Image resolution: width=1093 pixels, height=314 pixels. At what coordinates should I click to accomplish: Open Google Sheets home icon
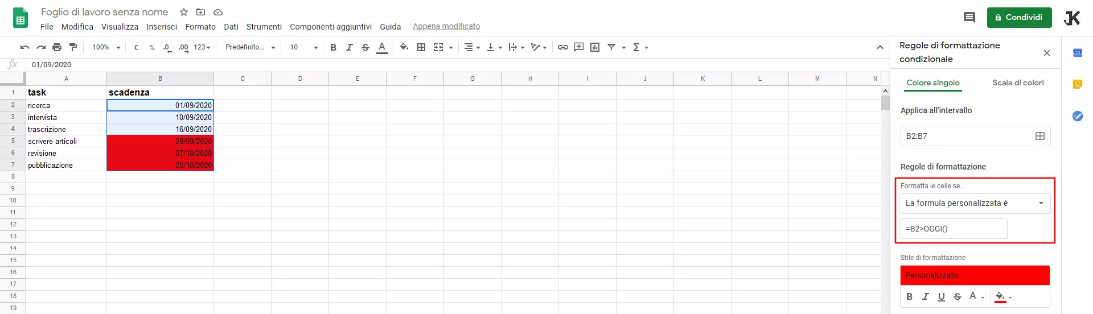pos(20,18)
